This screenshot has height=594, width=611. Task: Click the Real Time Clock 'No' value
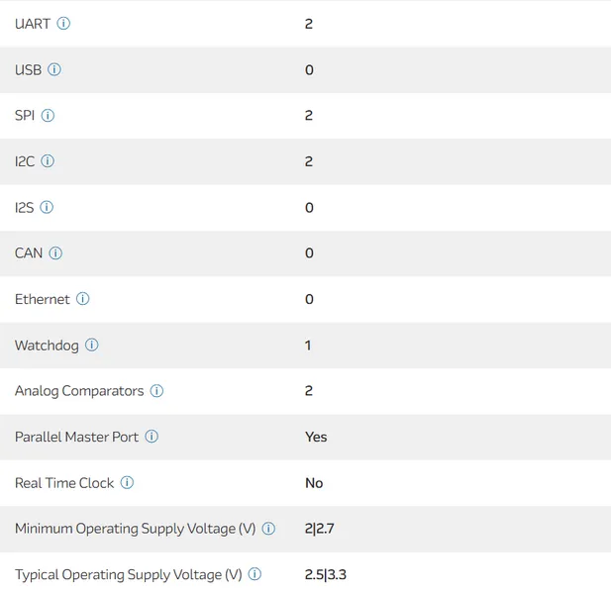coord(314,482)
